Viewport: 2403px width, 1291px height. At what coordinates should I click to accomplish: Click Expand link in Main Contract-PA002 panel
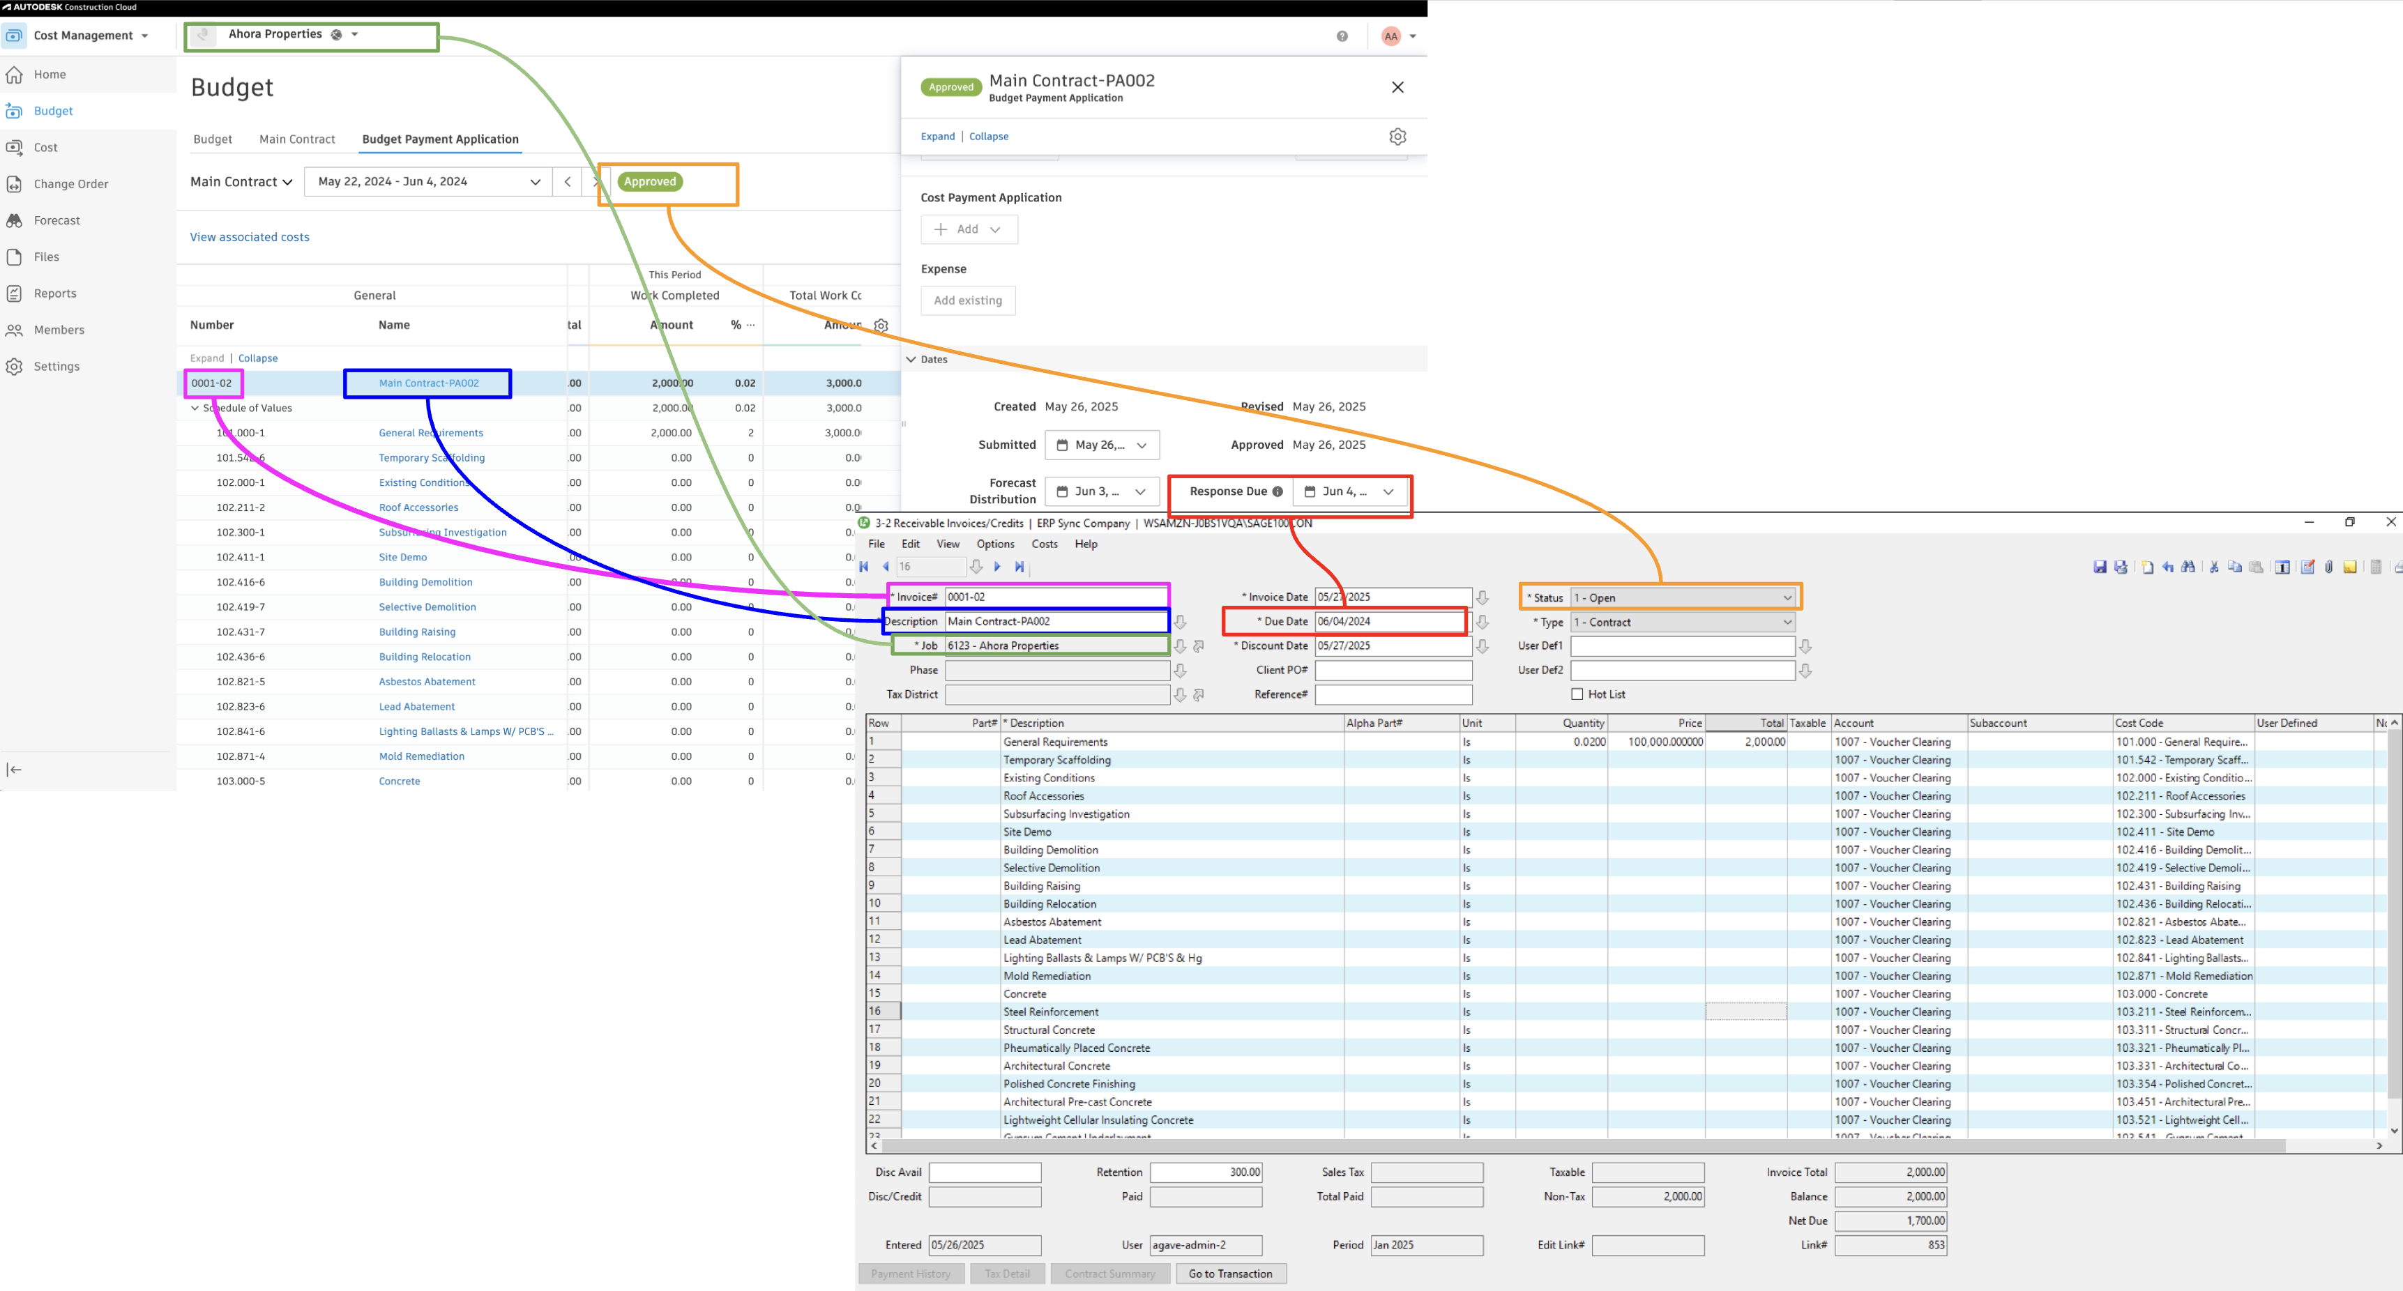[x=937, y=136]
